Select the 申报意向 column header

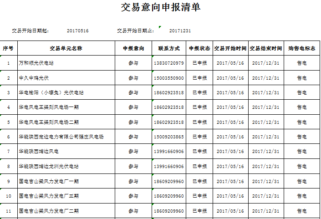(133, 48)
